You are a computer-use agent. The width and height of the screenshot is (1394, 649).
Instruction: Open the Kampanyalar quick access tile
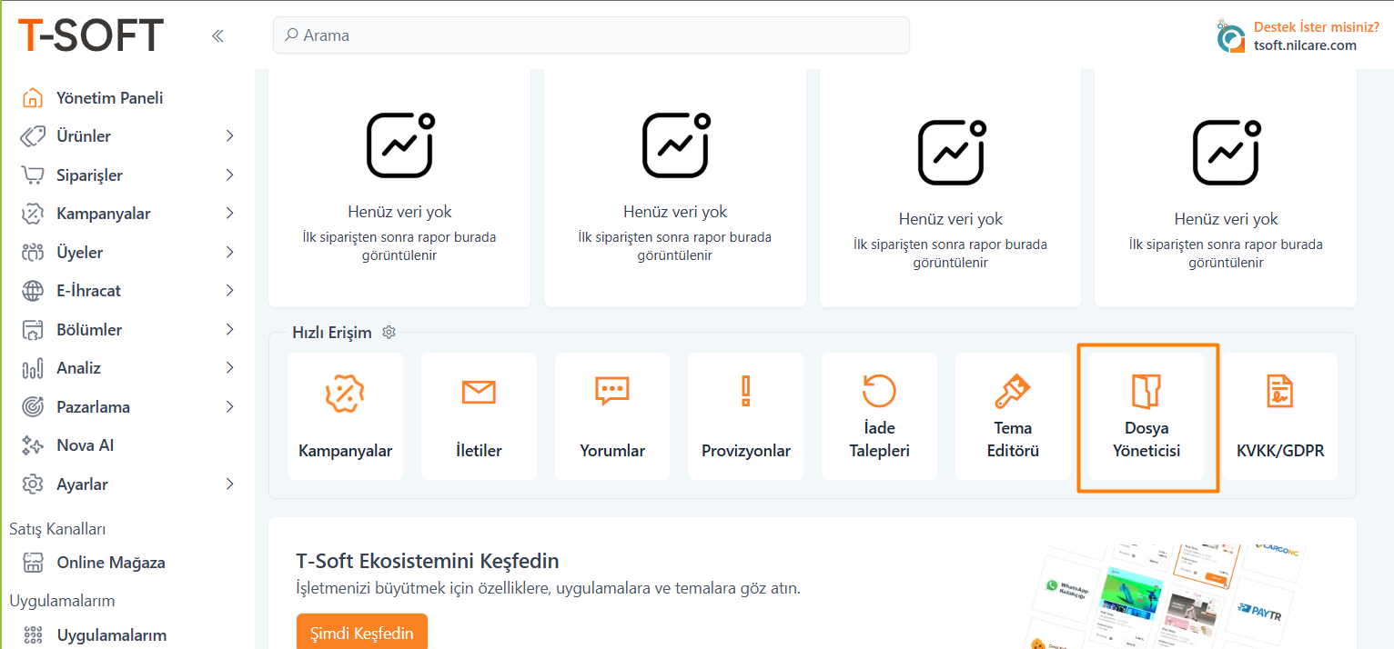[x=345, y=416]
